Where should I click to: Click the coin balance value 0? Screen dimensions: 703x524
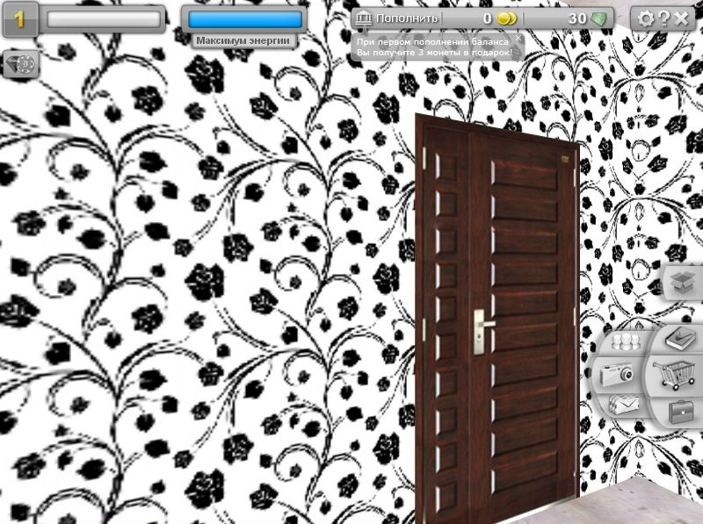tap(488, 18)
